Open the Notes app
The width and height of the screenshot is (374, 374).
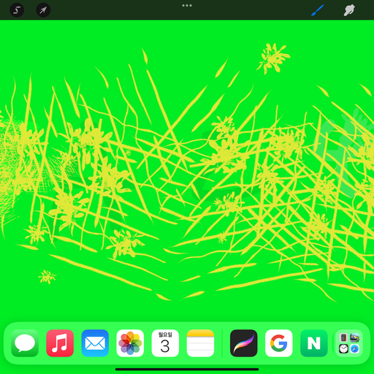coord(200,343)
